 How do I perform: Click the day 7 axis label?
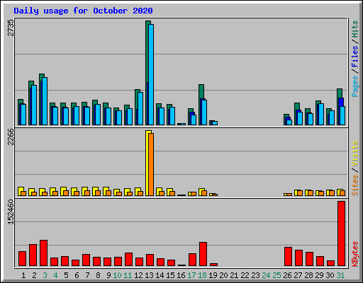pos(87,275)
